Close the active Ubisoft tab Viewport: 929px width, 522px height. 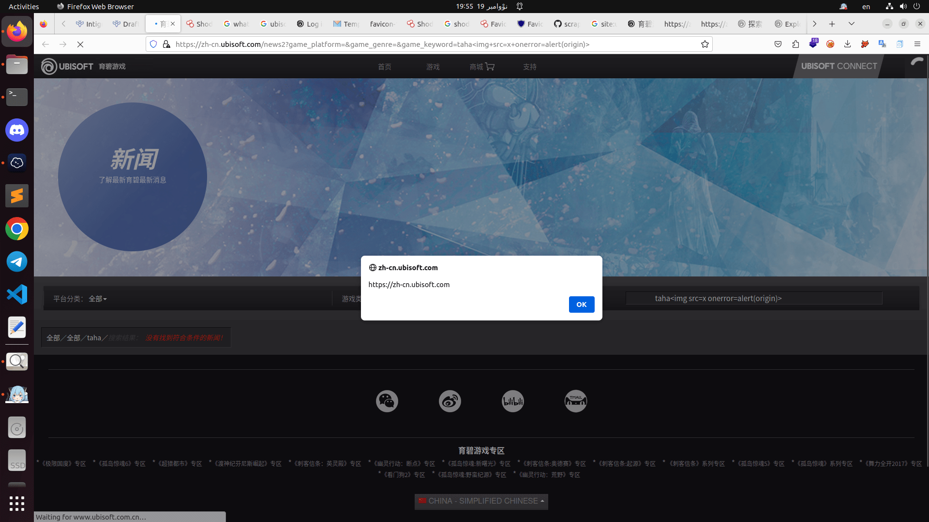[173, 24]
